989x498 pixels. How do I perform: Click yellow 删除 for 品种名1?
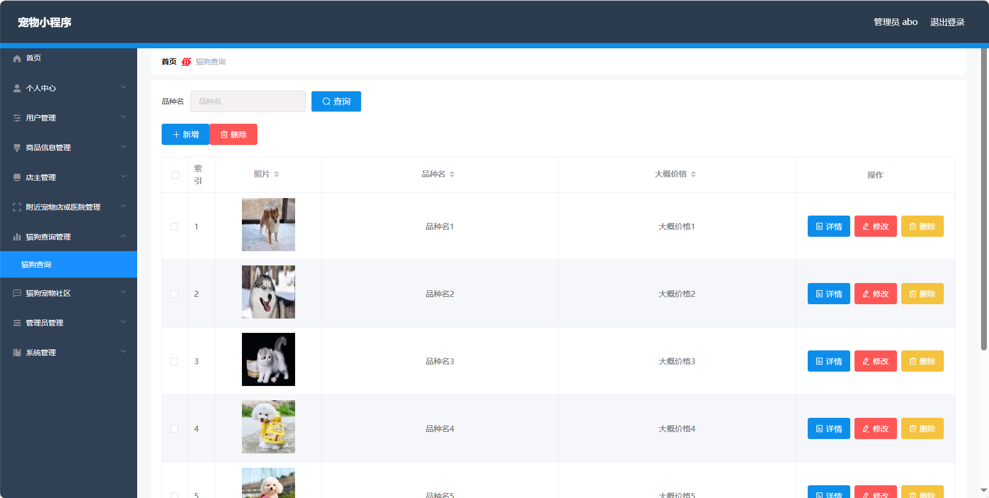(923, 226)
